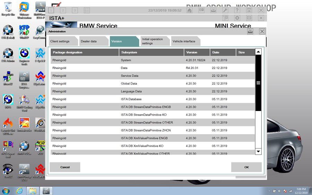312x195 pixels.
Task: Open Internet Explorer from the taskbar
Action: pyautogui.click(x=19, y=191)
